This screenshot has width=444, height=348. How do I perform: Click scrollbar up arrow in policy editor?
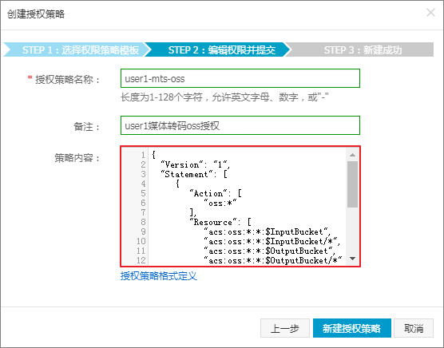click(352, 155)
